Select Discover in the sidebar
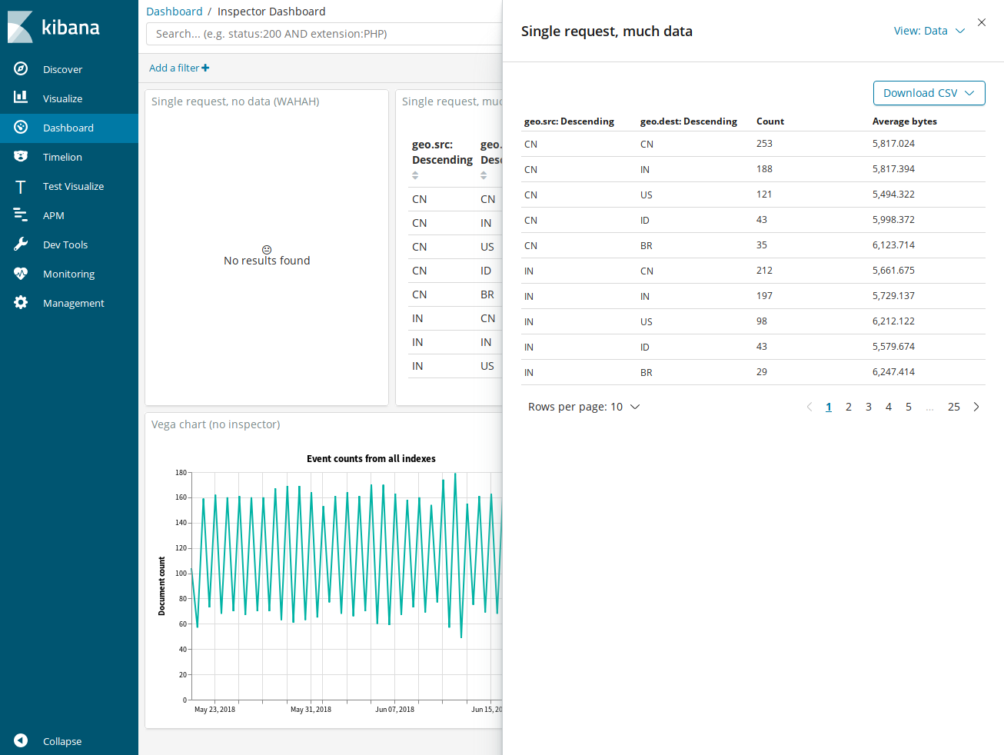 click(62, 69)
